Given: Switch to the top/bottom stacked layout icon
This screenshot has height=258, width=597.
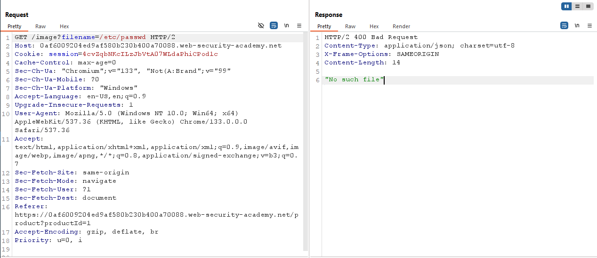Looking at the screenshot, I should pos(578,6).
